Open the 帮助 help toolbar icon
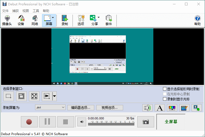Viewport: 205px width, 137px height. pos(198,21)
